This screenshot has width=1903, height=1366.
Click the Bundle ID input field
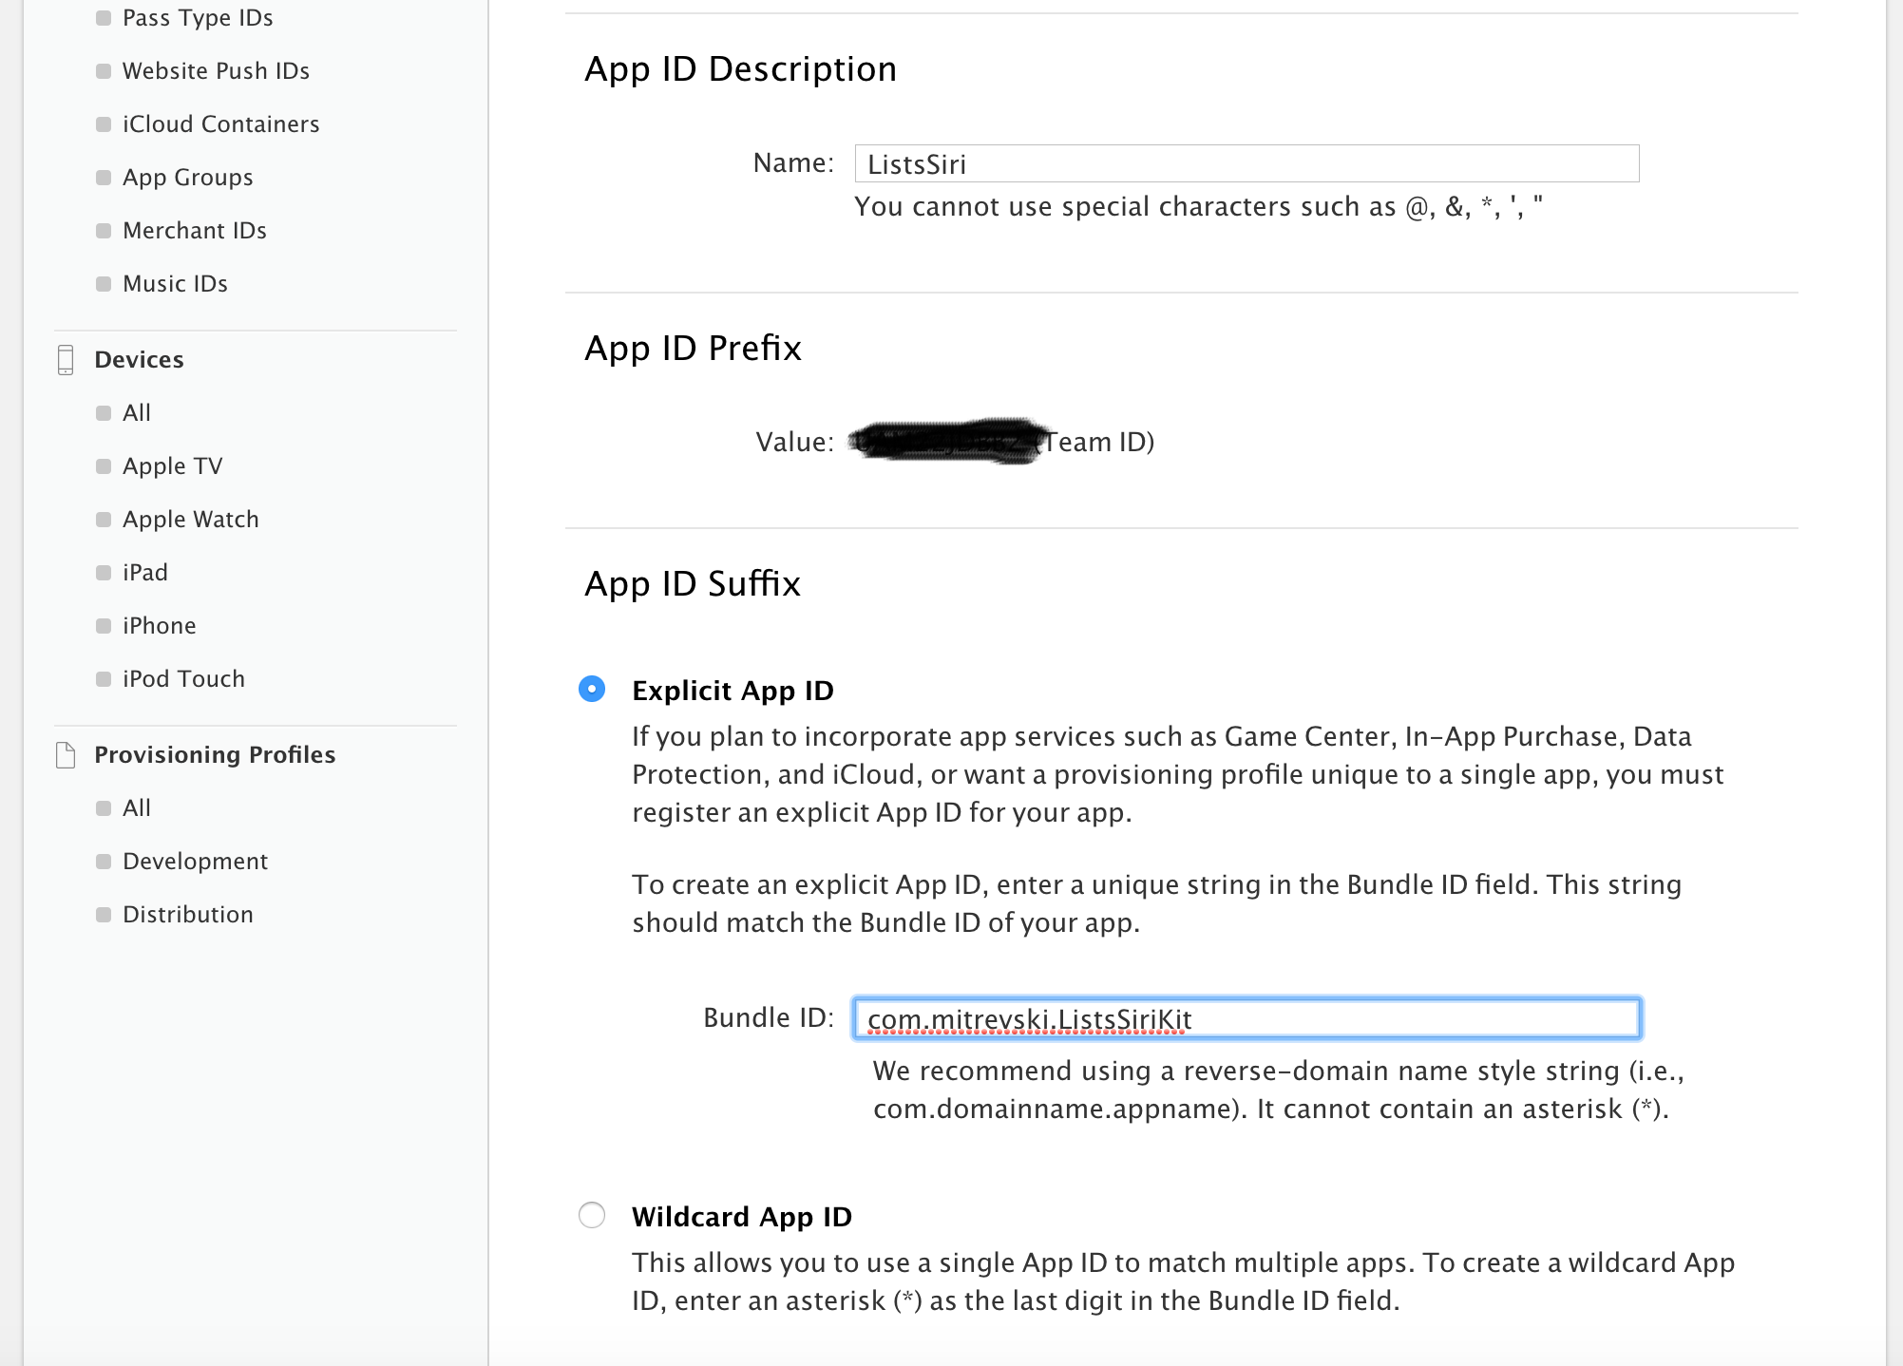click(1246, 1018)
